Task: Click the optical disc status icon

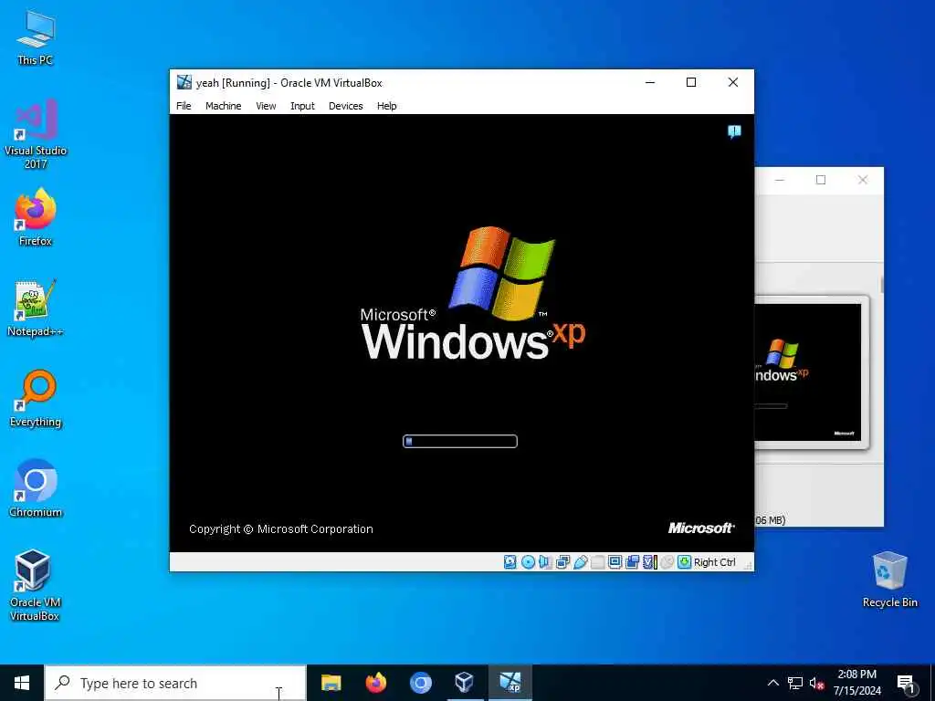Action: pyautogui.click(x=528, y=562)
